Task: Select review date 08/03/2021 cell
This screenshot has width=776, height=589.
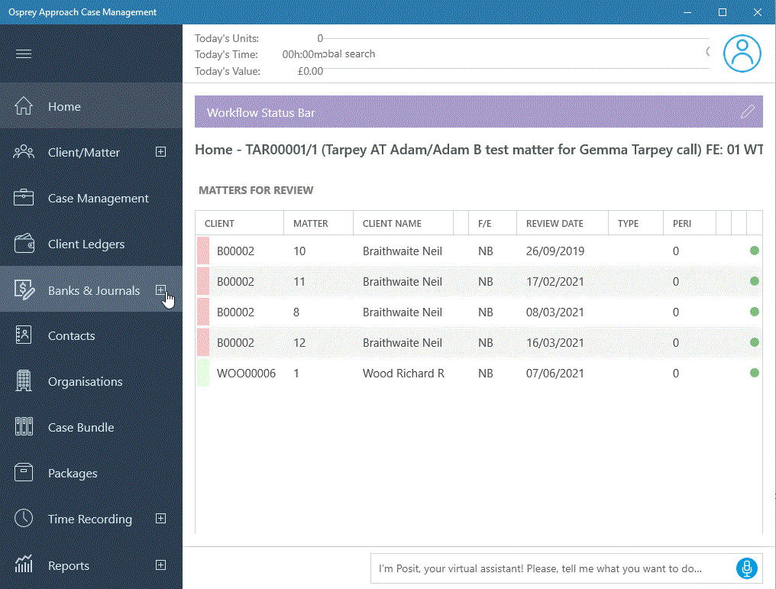Action: coord(555,312)
